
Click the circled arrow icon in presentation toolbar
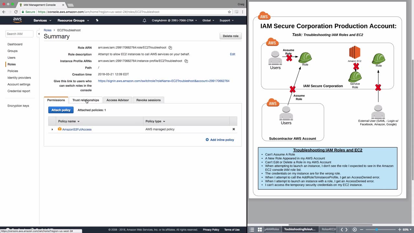[x=354, y=229]
